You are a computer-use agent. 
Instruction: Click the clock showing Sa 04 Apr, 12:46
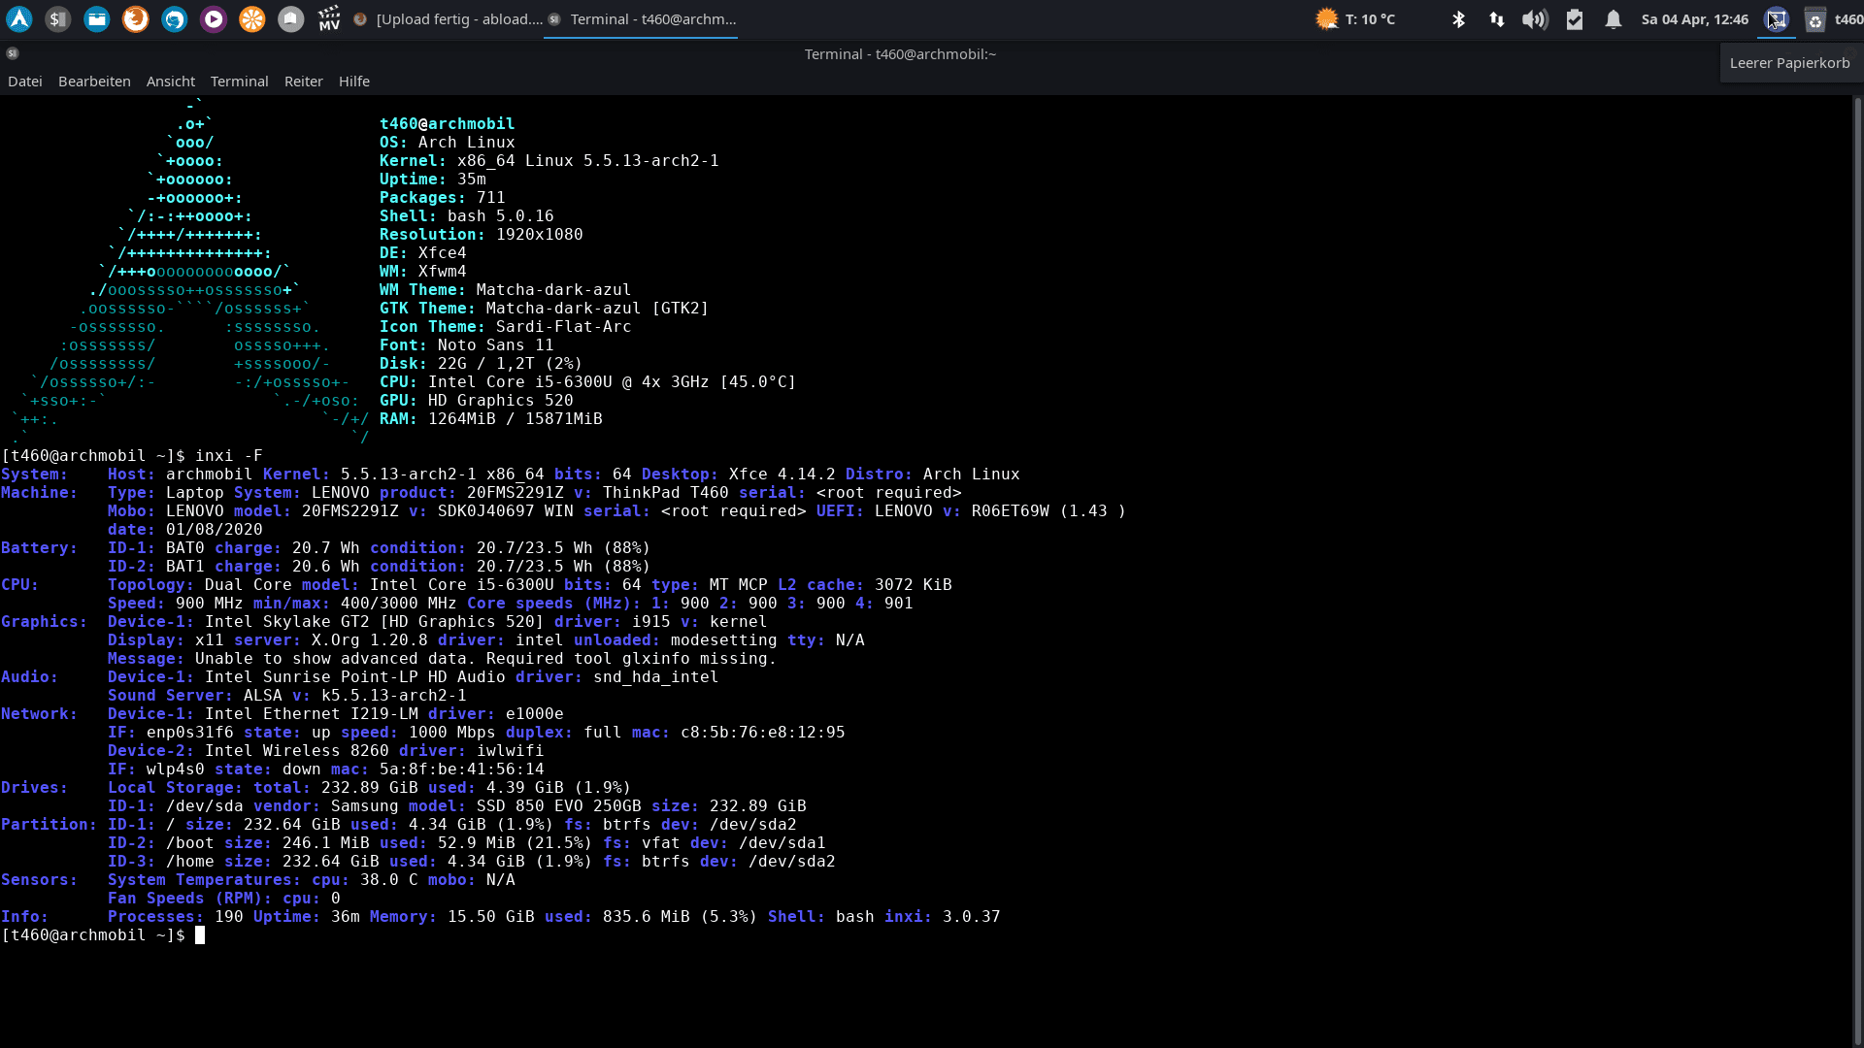(1695, 19)
